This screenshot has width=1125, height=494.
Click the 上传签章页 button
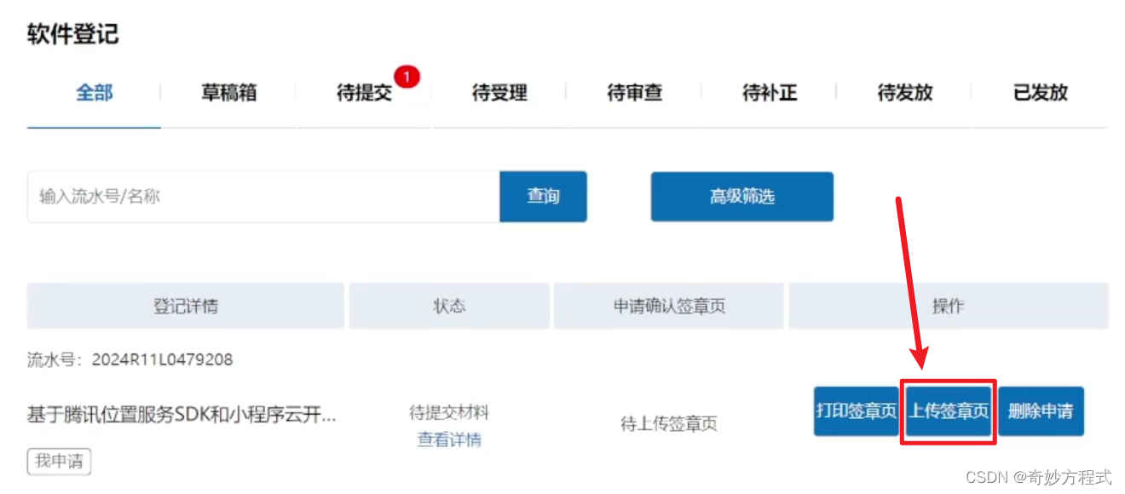coord(949,411)
